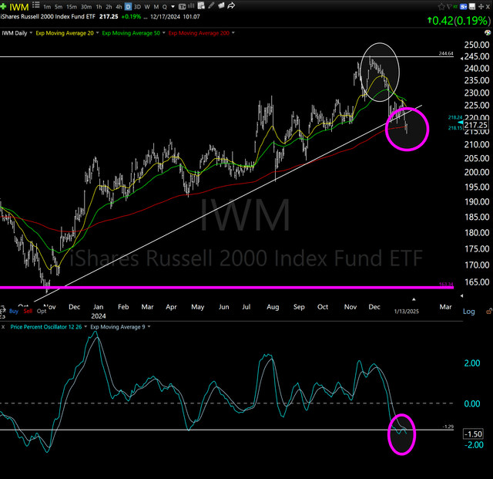Screen dimensions: 493x479
Task: Click the +0.42 (0.19%) change readout
Action: (458, 21)
